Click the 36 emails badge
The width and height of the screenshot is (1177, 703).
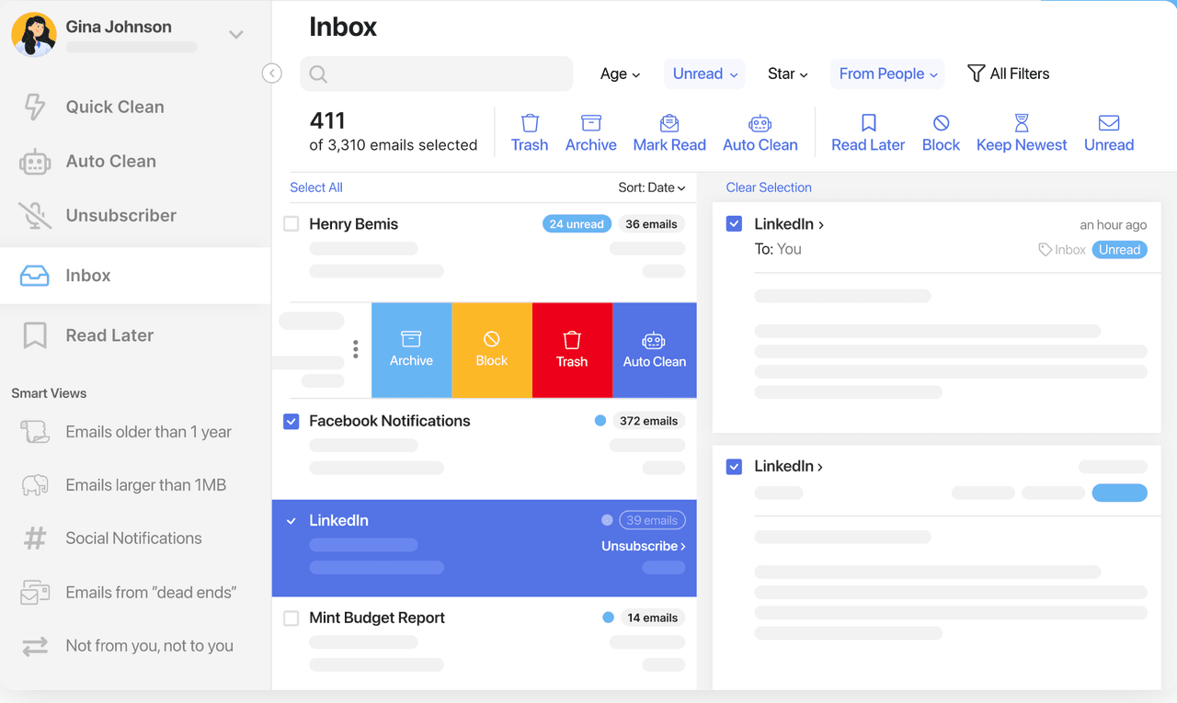coord(651,224)
